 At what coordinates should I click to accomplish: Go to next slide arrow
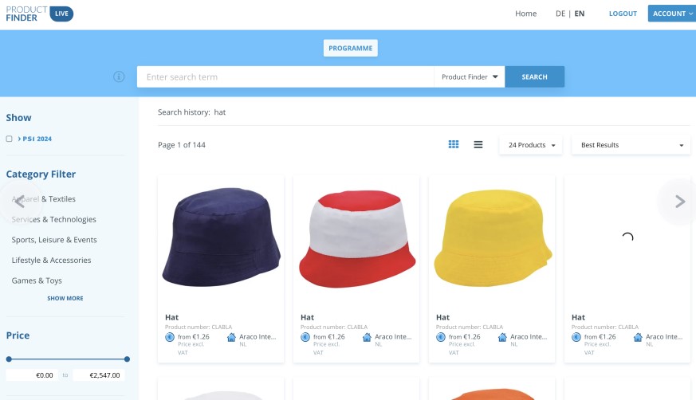[x=679, y=202]
